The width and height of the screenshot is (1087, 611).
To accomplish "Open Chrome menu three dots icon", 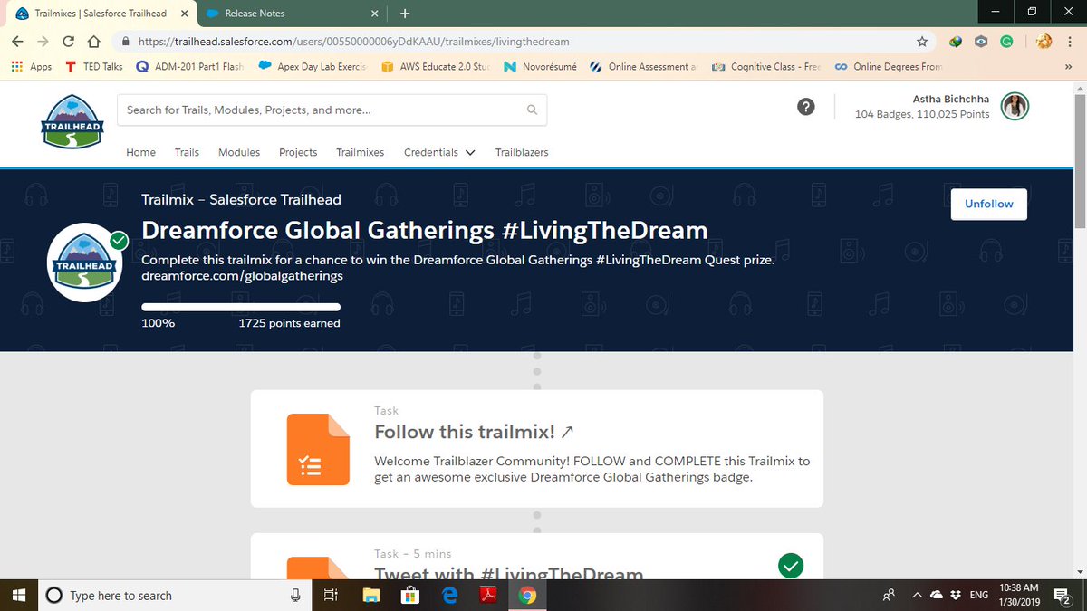I will click(1070, 42).
